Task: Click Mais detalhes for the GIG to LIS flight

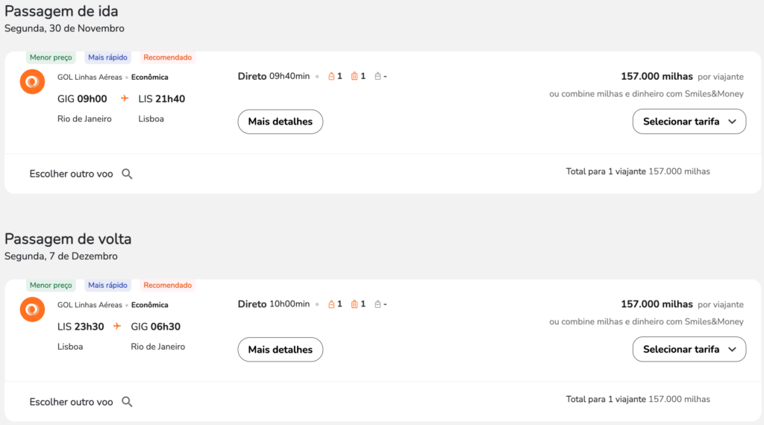Action: coord(281,122)
